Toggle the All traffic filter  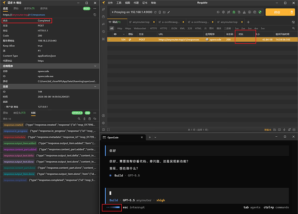pos(112,28)
